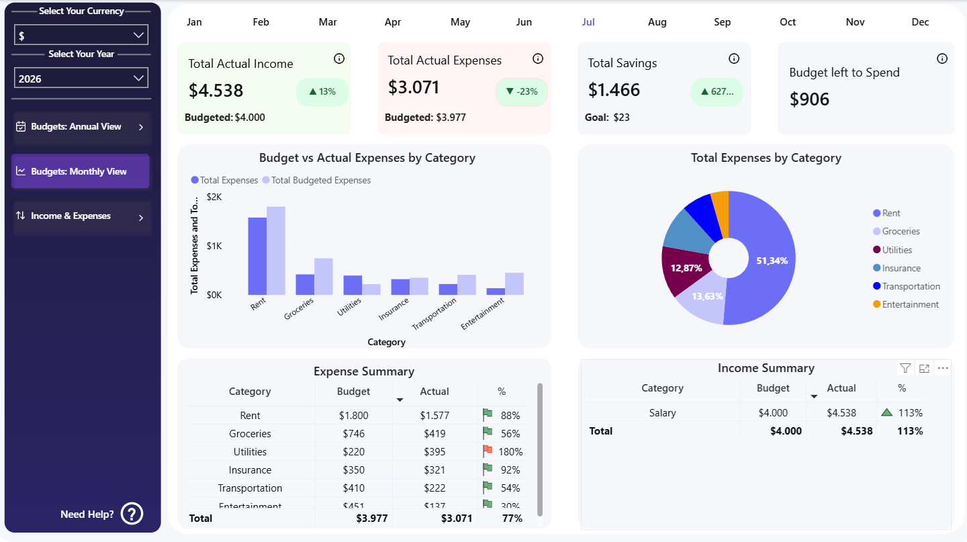The width and height of the screenshot is (967, 542).
Task: Open info icon on Total Savings card
Action: point(734,58)
